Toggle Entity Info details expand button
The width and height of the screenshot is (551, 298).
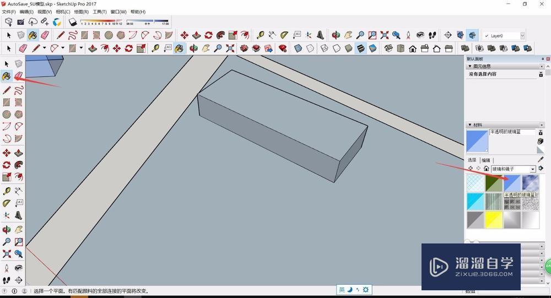tap(541, 74)
